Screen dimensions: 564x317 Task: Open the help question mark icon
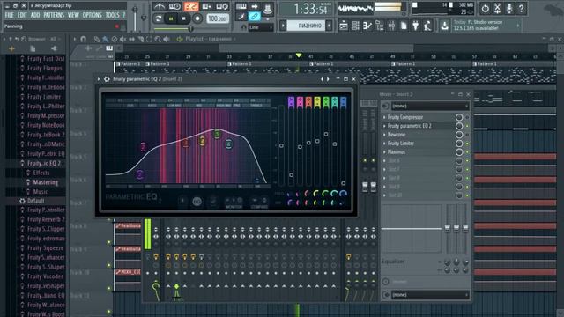pyautogui.click(x=521, y=8)
